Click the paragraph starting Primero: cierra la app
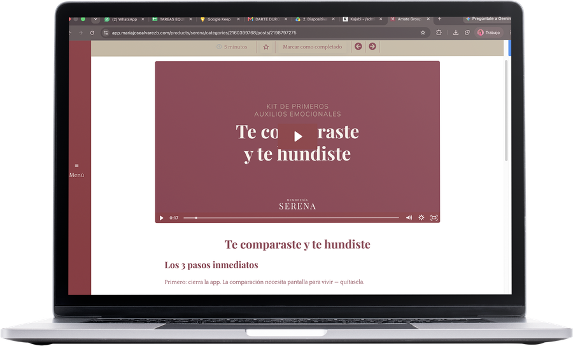The image size is (573, 346). click(x=264, y=282)
